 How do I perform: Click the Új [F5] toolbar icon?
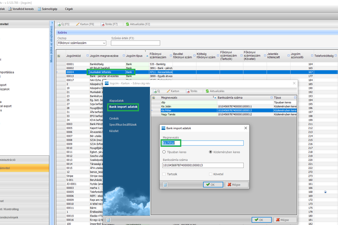tap(63, 25)
